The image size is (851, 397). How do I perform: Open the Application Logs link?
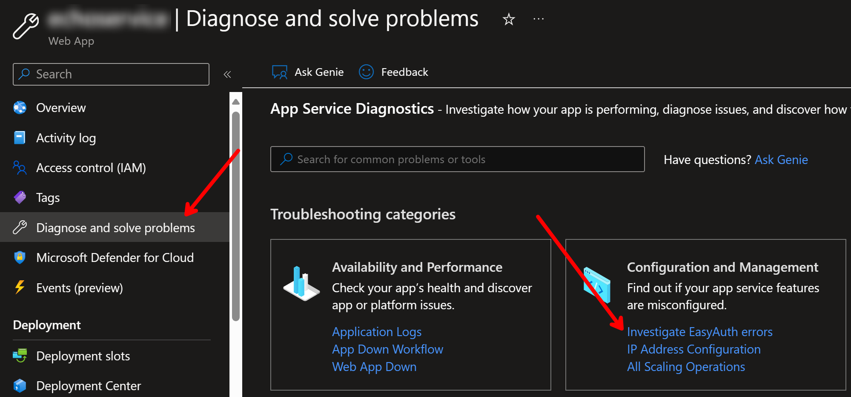(x=377, y=332)
